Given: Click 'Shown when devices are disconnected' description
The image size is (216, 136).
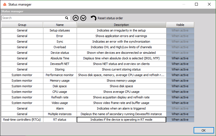Looking at the screenshot, I should coord(121,53).
